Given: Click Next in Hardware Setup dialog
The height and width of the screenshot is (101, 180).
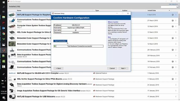Looking at the screenshot, I should point(123,68).
